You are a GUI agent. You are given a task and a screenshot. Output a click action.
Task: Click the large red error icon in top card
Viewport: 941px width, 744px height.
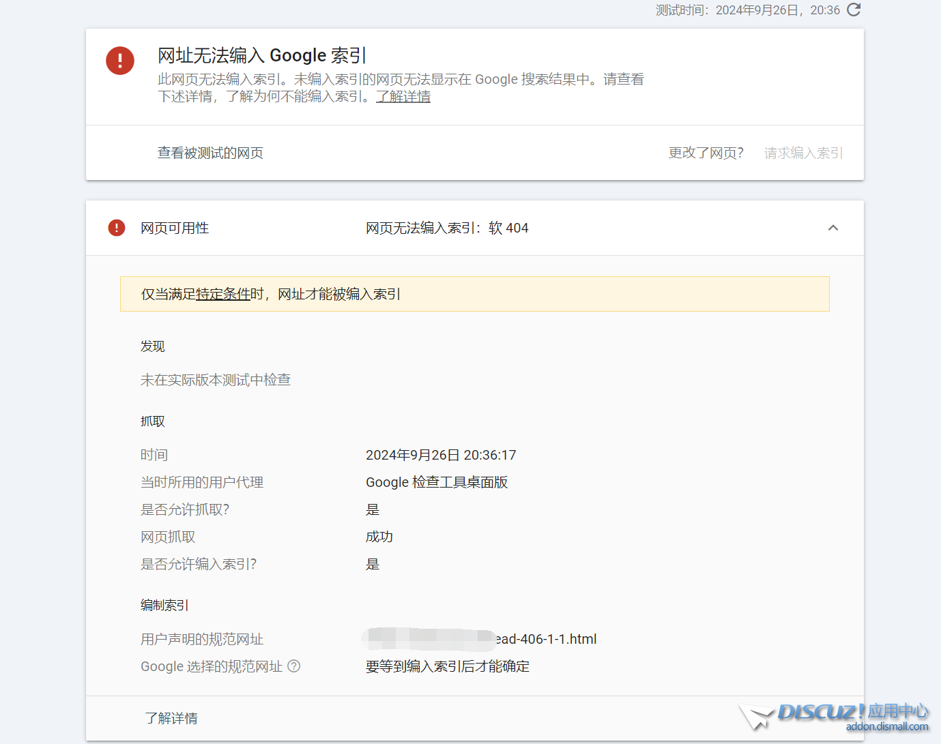(x=120, y=61)
